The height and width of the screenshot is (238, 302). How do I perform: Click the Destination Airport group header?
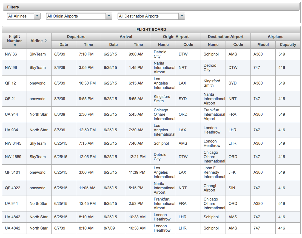(x=226, y=37)
